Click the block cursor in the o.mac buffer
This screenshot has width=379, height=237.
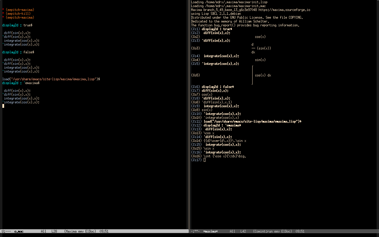[x=3, y=106]
